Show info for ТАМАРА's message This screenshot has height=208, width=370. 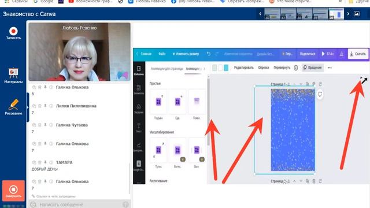tap(51, 162)
